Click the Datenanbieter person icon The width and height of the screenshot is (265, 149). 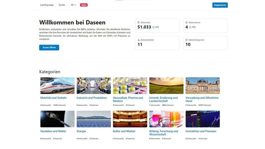(139, 40)
